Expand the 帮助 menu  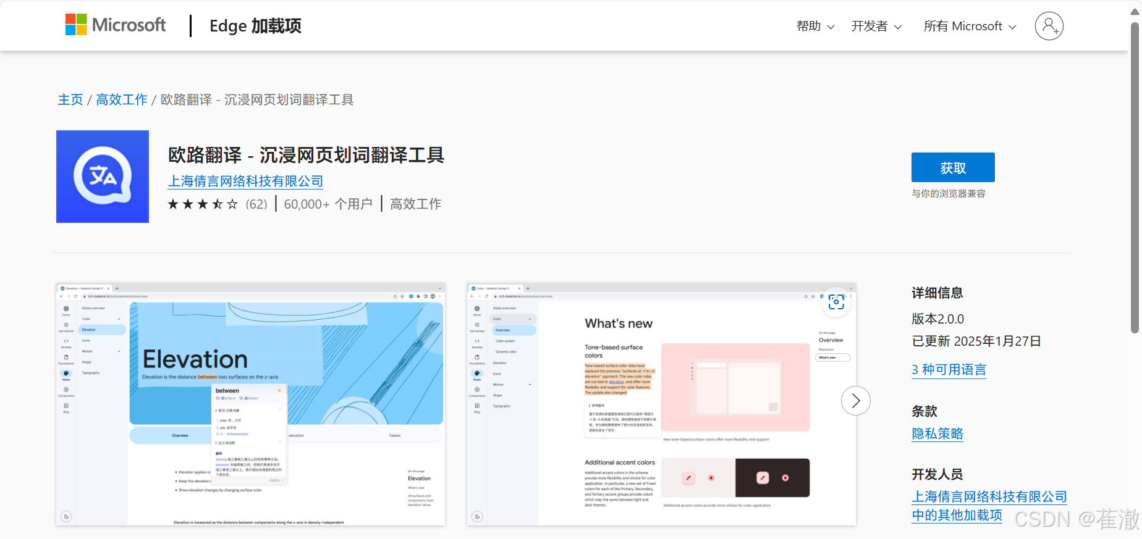tap(815, 26)
